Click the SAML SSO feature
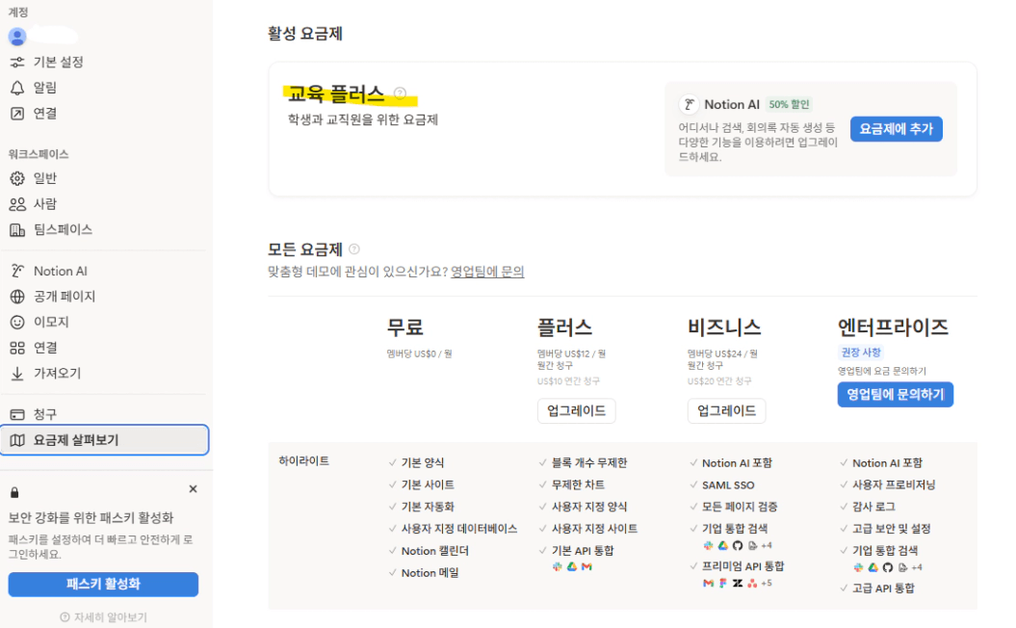This screenshot has width=1016, height=628. pos(722,484)
